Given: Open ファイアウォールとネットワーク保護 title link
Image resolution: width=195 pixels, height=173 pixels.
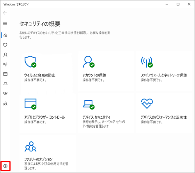Looking at the screenshot, I should 164,75.
